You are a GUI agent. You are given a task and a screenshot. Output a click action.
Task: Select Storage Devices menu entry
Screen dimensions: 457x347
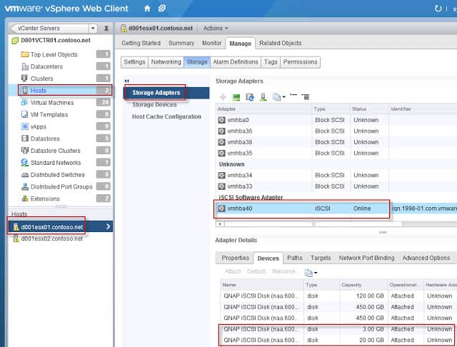[154, 104]
